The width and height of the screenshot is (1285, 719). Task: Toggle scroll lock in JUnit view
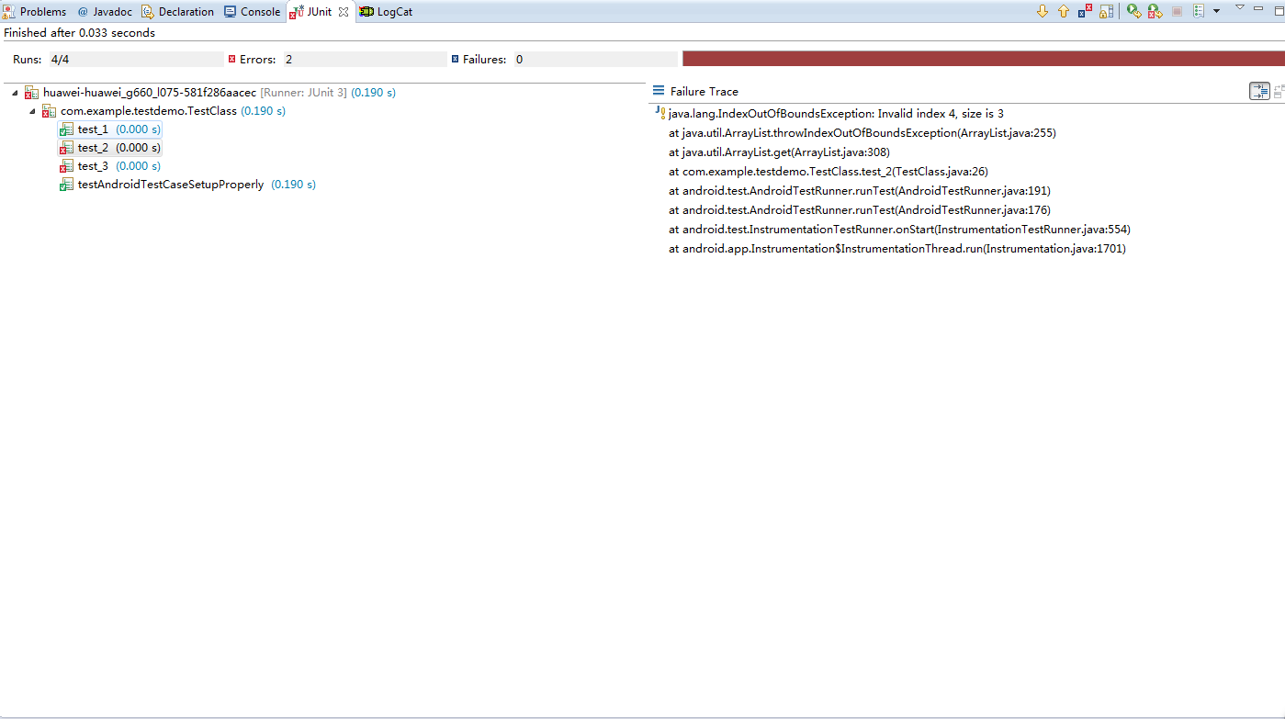coord(1106,11)
